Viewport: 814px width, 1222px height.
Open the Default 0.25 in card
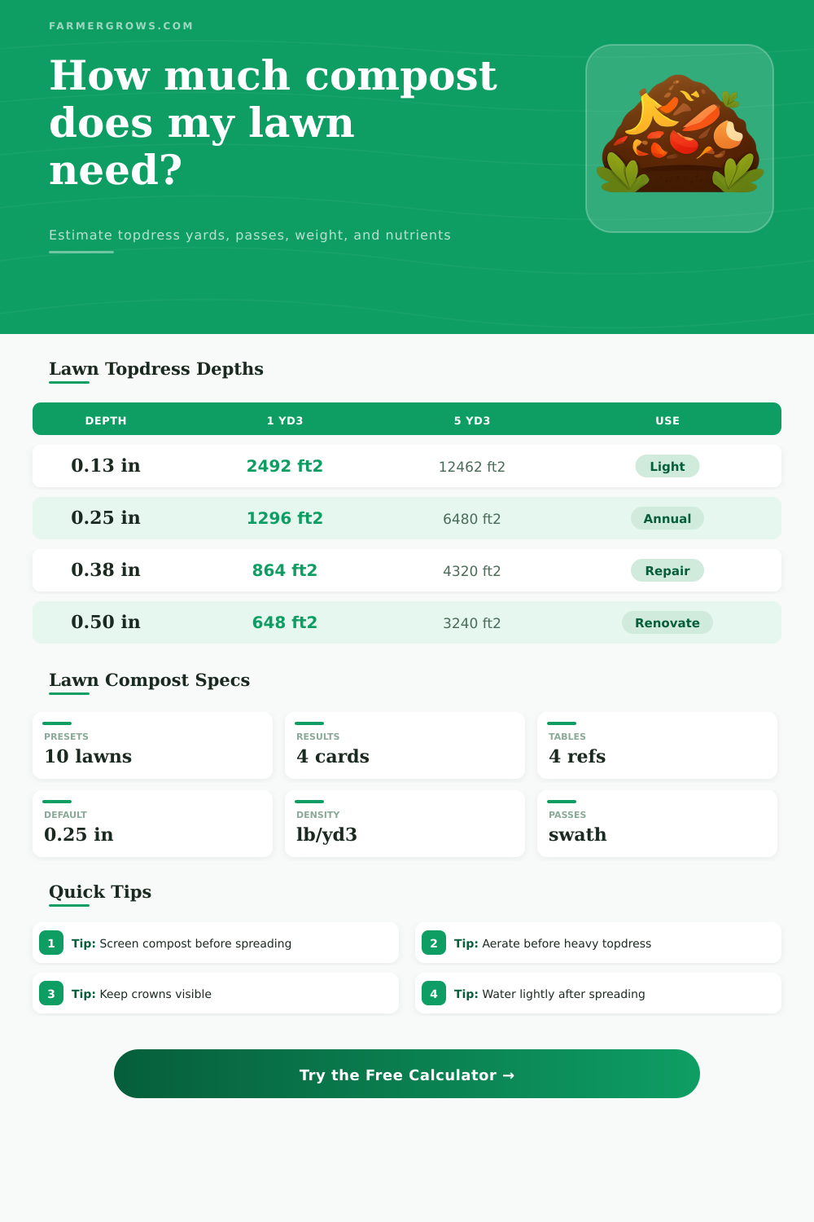pyautogui.click(x=152, y=824)
